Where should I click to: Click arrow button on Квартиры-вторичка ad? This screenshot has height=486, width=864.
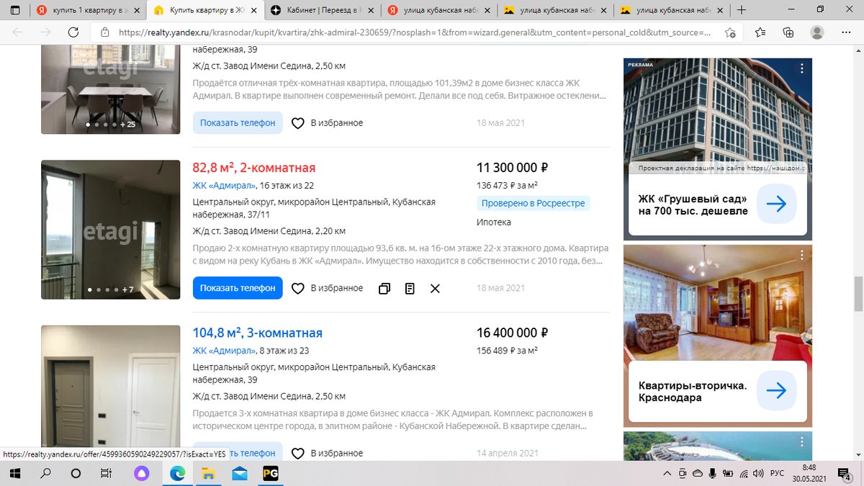pos(776,391)
